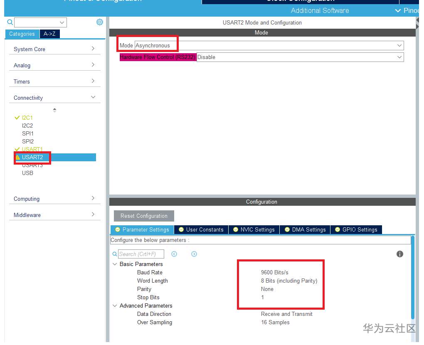Click the Configure the below parameters field
Image resolution: width=424 pixels, height=345 pixels.
[x=260, y=240]
